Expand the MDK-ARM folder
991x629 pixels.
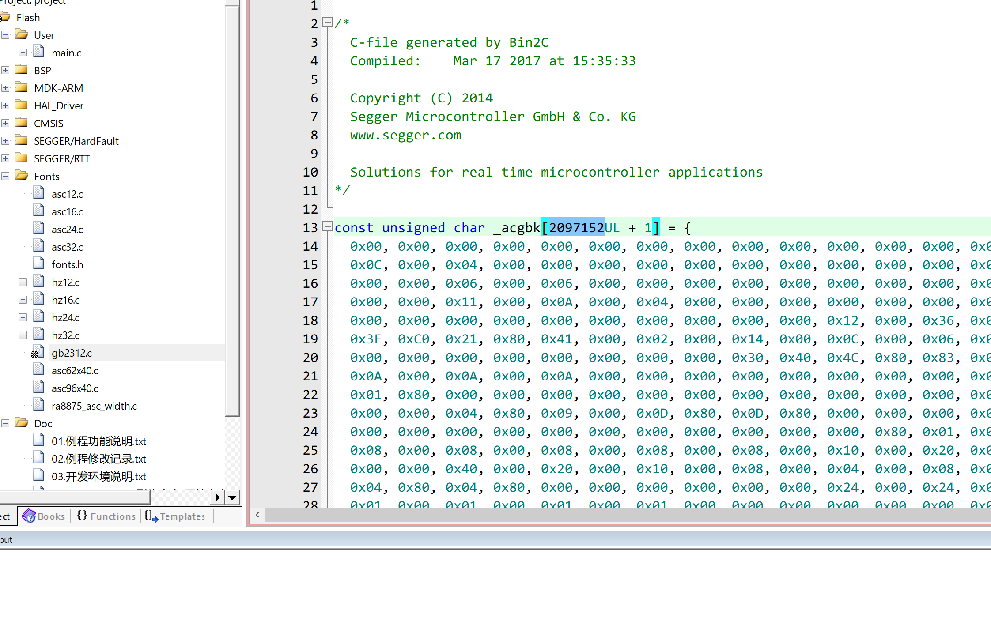coord(5,88)
